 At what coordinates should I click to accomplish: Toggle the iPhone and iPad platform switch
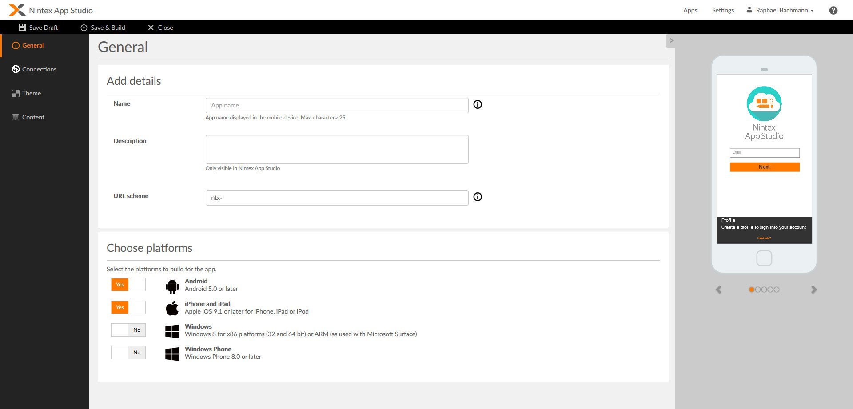[x=128, y=307]
